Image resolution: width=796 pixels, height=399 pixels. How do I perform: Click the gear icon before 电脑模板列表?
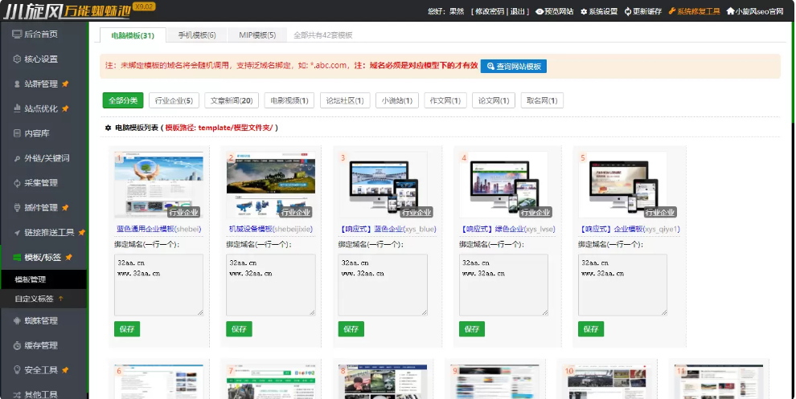pyautogui.click(x=108, y=128)
